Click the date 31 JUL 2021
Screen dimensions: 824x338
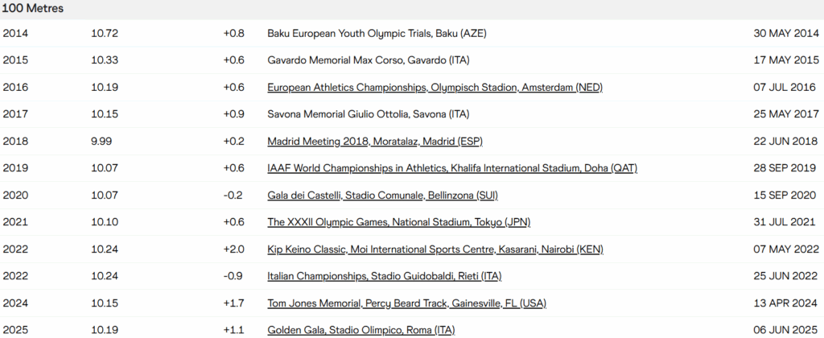click(x=787, y=222)
